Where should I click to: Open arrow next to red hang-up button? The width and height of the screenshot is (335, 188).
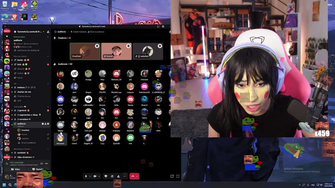137,176
